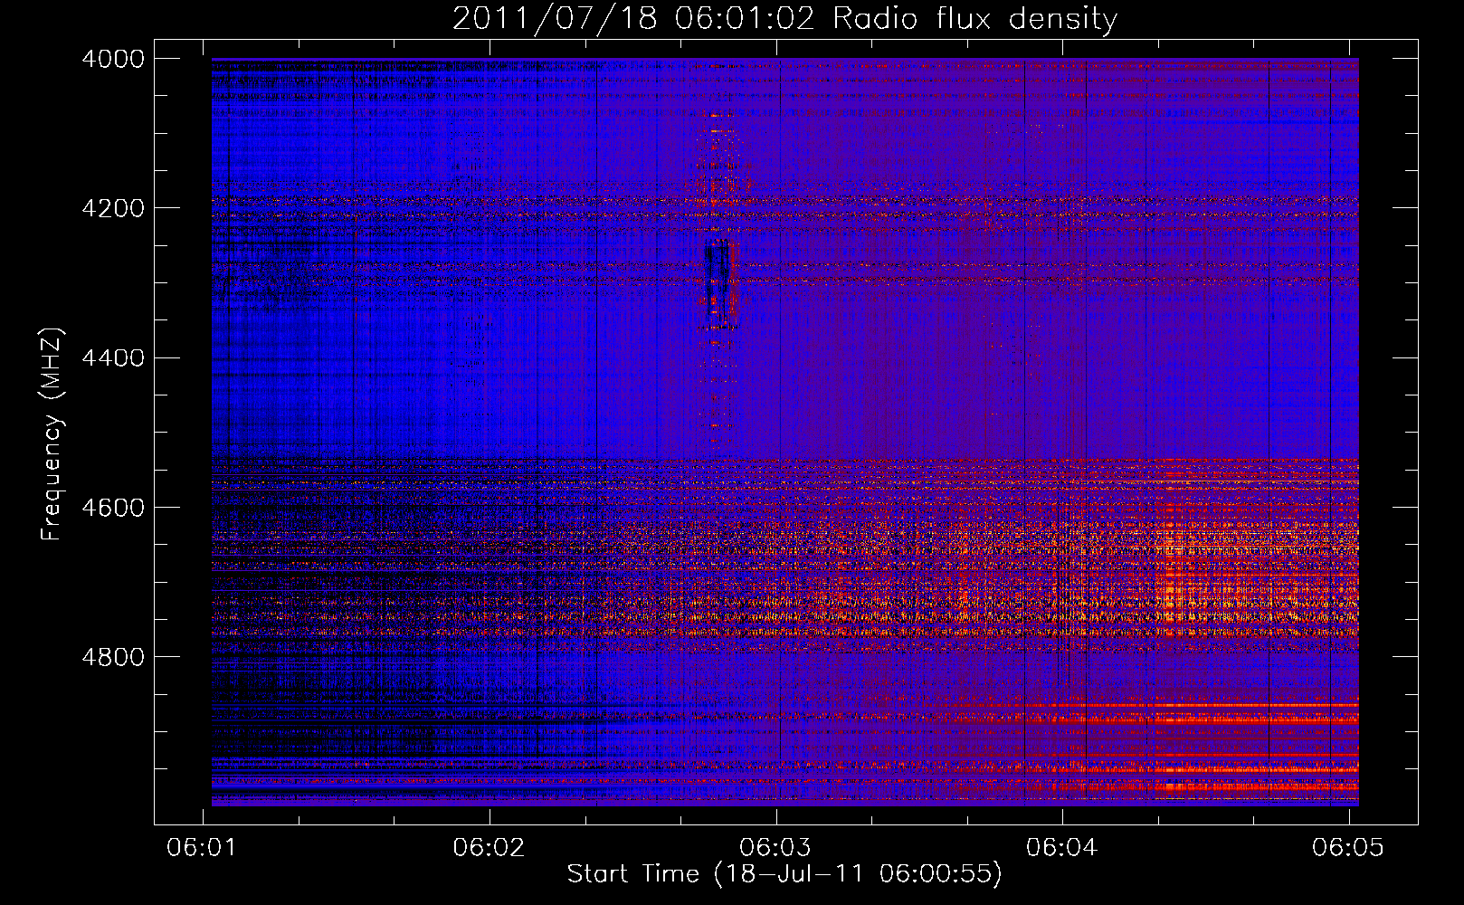Click the plot title '2011/07/18 06:01:02 Radio flux density'
Image resolution: width=1464 pixels, height=905 pixels.
(x=784, y=18)
